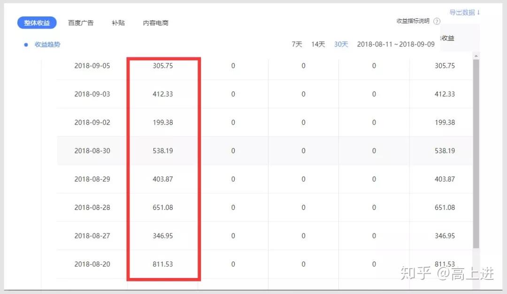Click the 199.38 value beside 2018-09-02
This screenshot has height=294, width=507.
[162, 123]
